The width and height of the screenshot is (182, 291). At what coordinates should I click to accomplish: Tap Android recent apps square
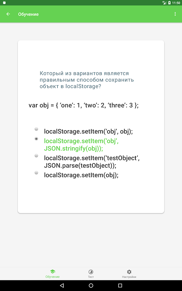pos(120,286)
